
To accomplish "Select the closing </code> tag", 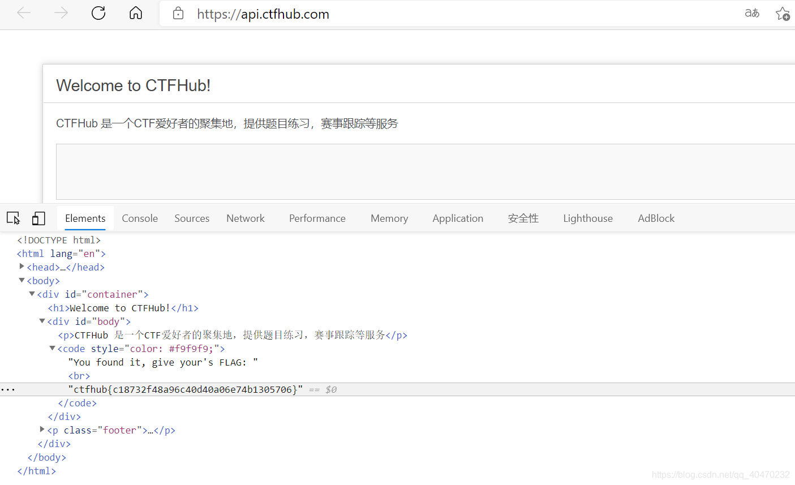I will pos(78,403).
